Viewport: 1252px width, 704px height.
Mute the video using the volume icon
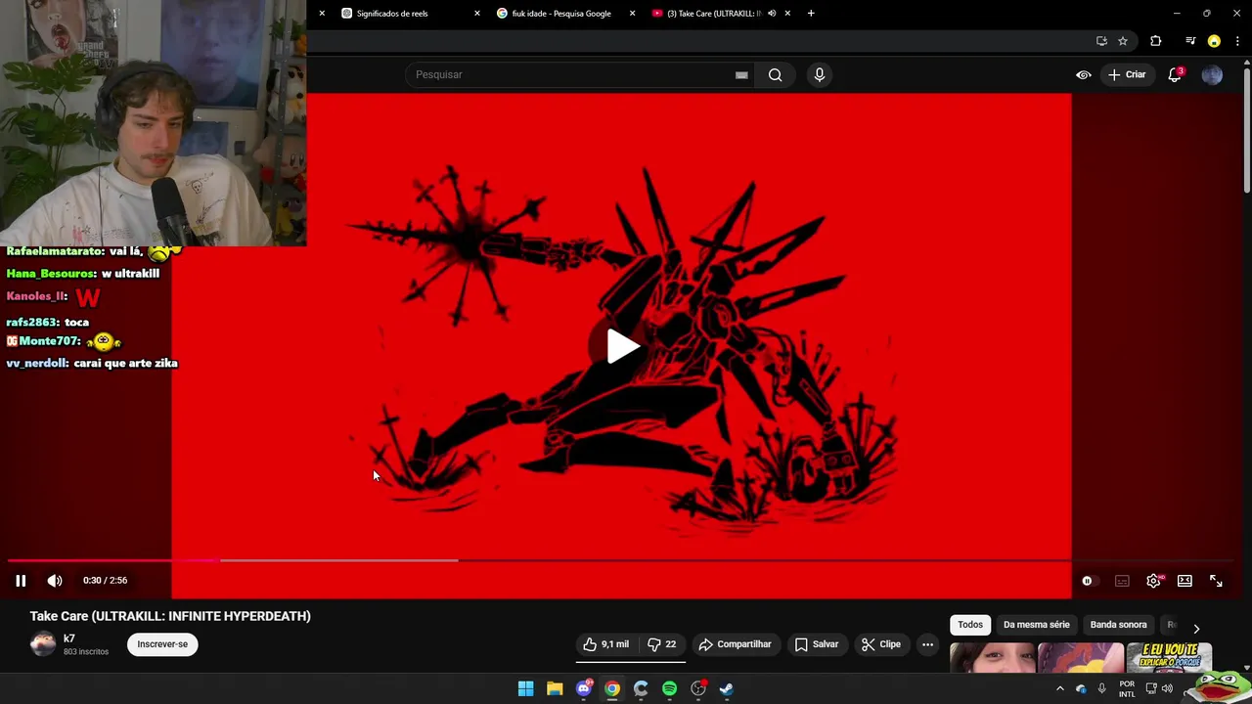click(55, 581)
